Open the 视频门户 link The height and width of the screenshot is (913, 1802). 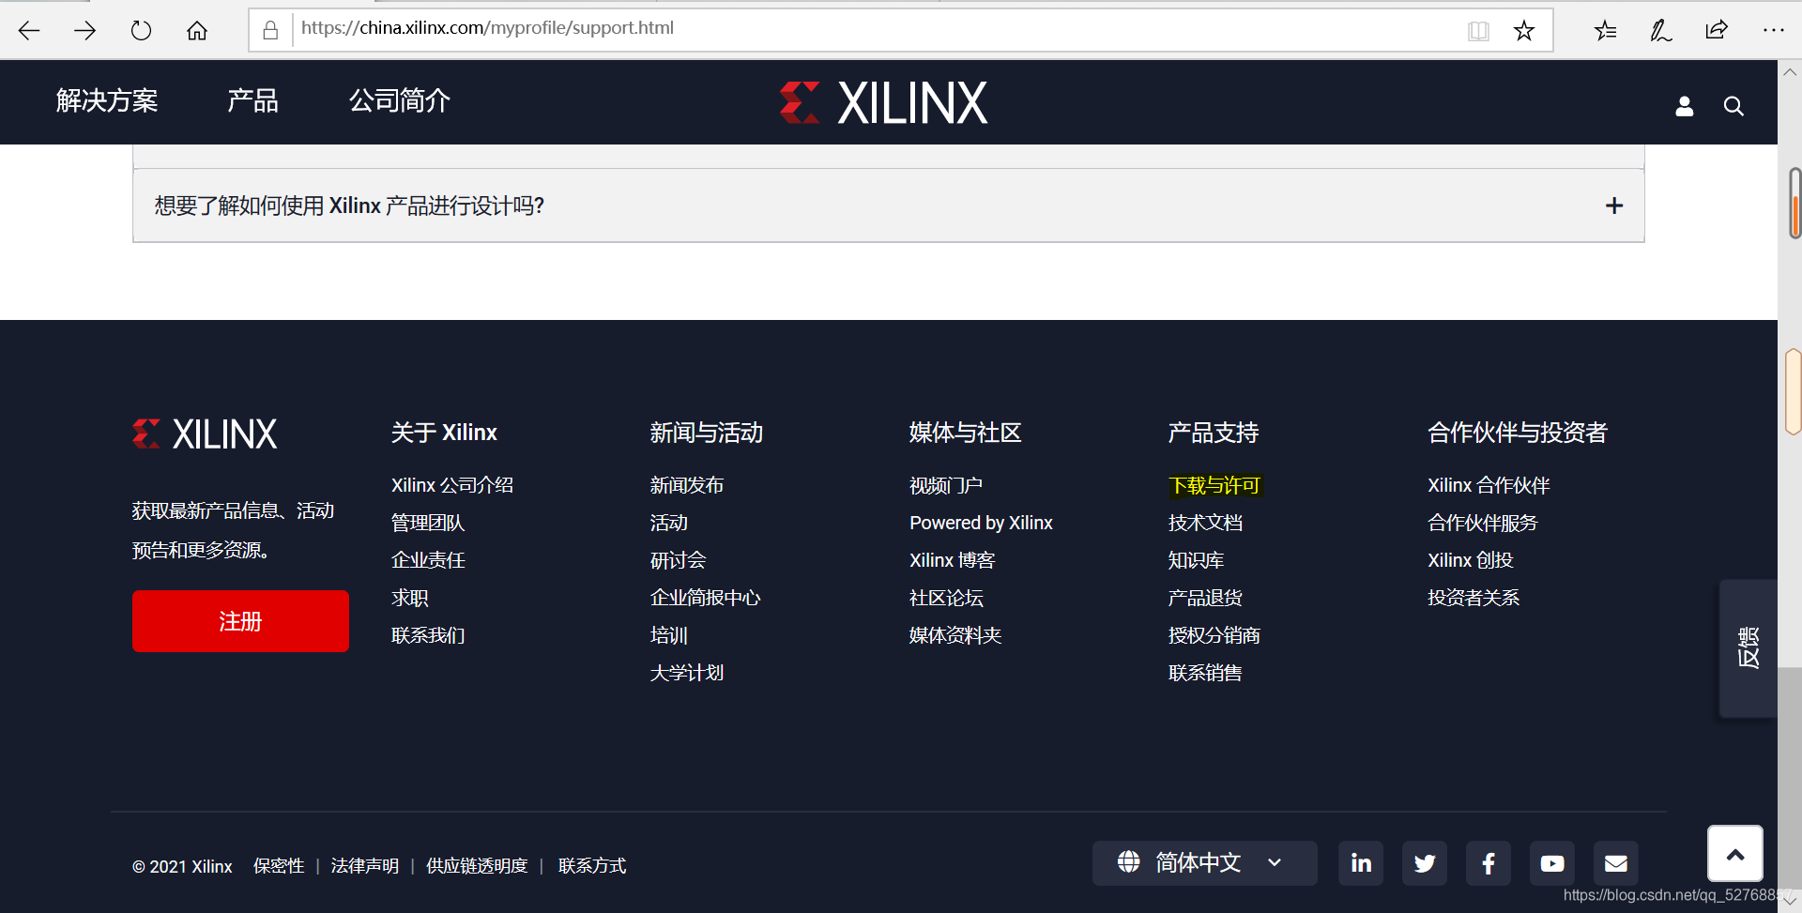946,485
